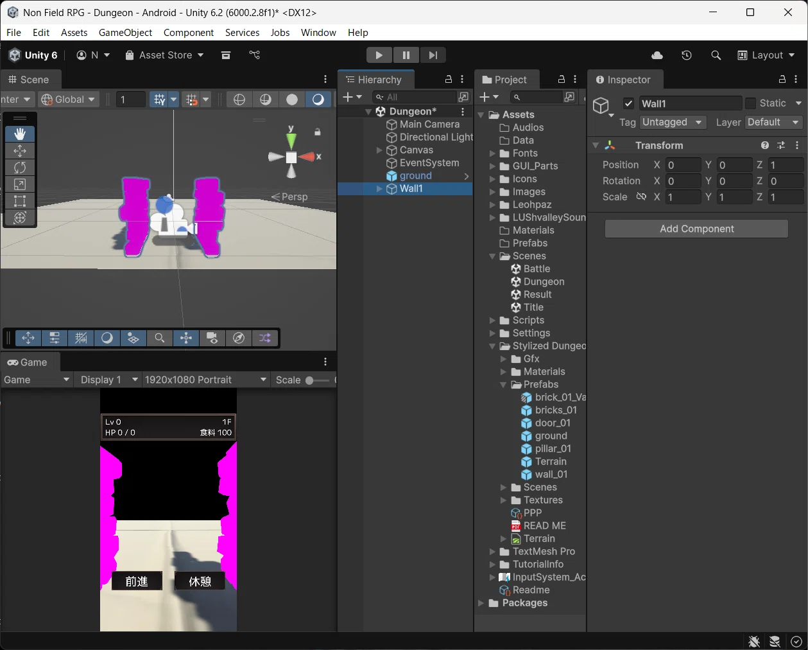Expand the Canvas object in Hierarchy

click(x=379, y=150)
